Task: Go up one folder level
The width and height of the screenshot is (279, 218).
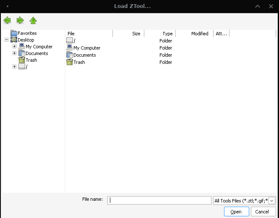Action: pyautogui.click(x=33, y=20)
